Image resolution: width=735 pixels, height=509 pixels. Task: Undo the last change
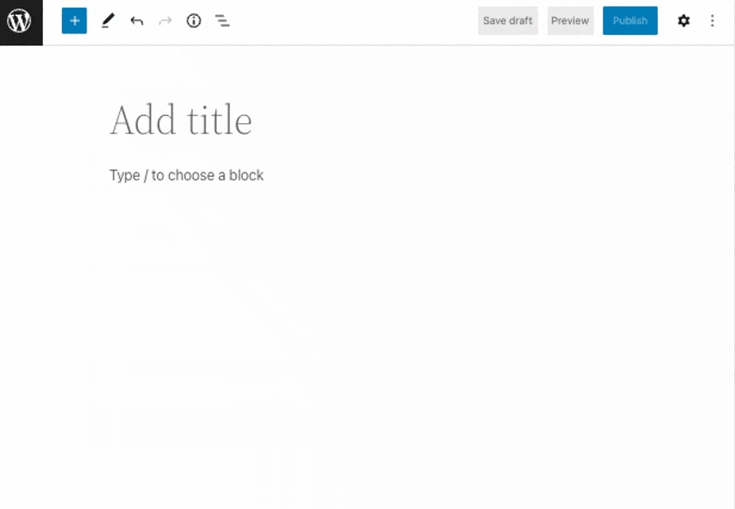pos(137,21)
